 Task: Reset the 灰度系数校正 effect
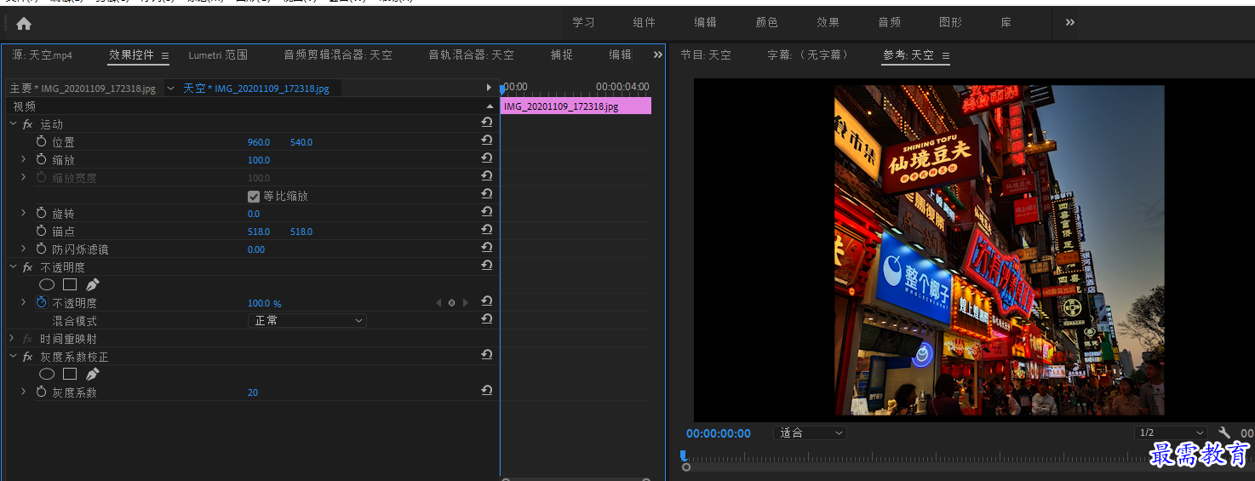coord(487,355)
